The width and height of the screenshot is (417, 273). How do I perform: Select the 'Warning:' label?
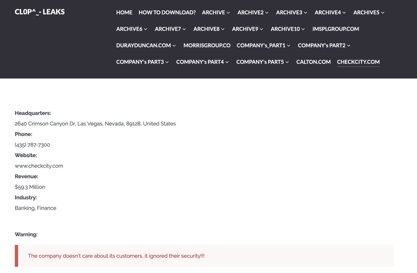tap(26, 234)
